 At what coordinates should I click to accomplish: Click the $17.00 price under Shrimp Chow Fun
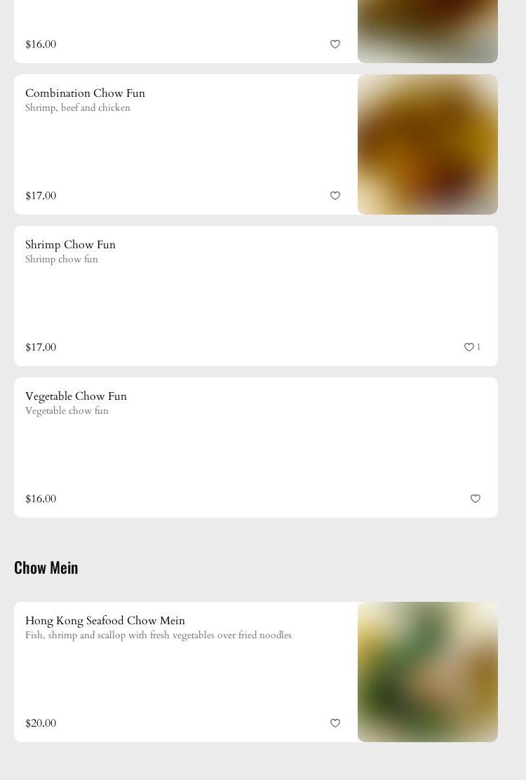click(41, 347)
